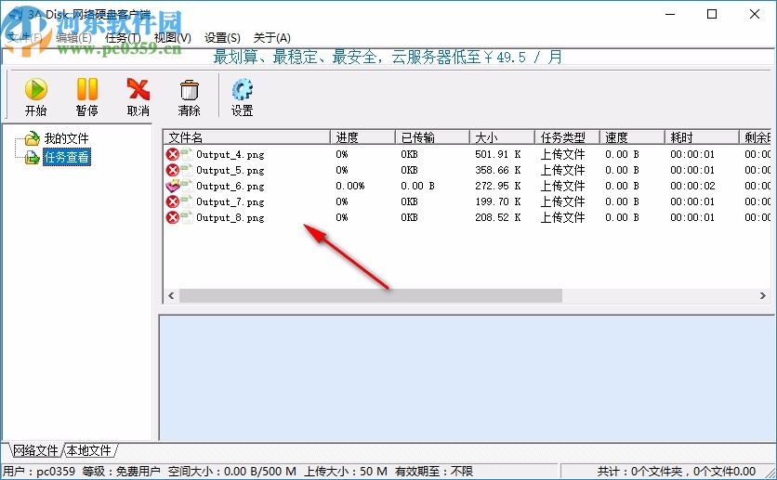This screenshot has height=480, width=777.
Task: Open the 关于(A) menu
Action: click(272, 38)
